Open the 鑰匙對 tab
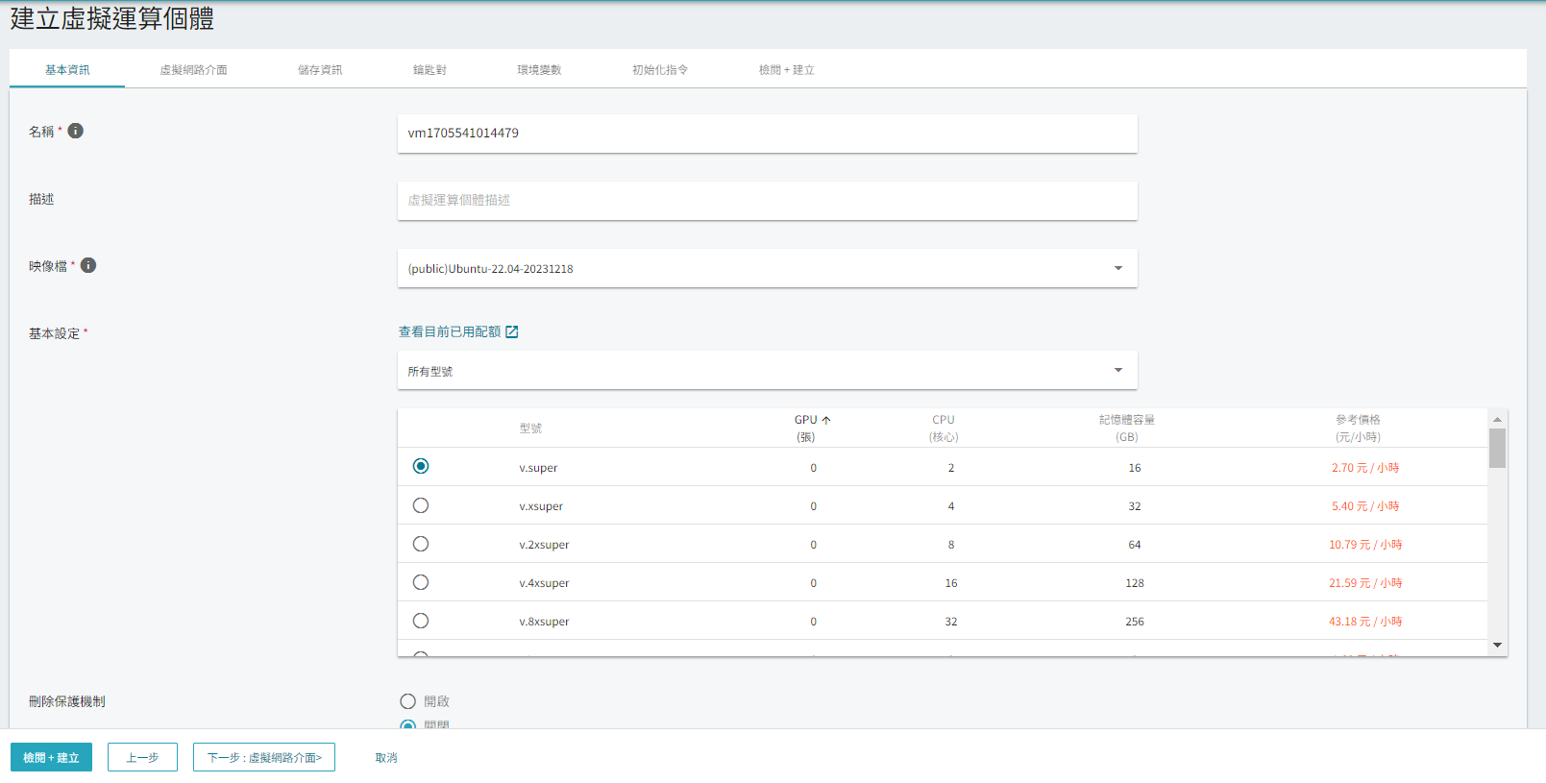The width and height of the screenshot is (1546, 783). tap(429, 69)
